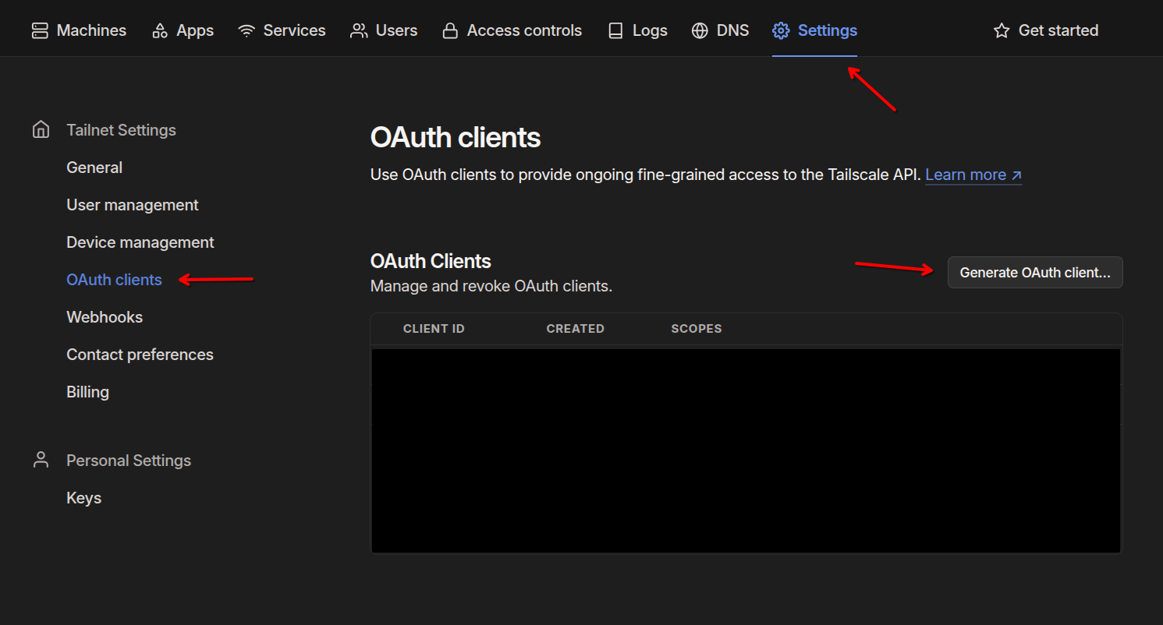This screenshot has width=1163, height=625.
Task: Go to User management settings
Action: [x=133, y=205]
